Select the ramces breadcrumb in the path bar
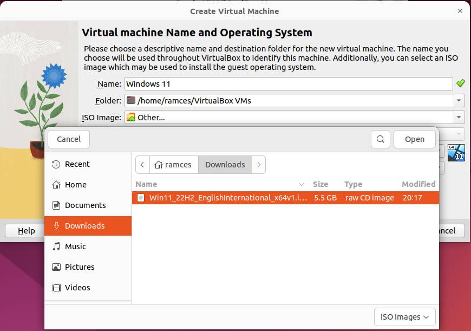Viewport: 471px width, 331px height. (x=173, y=164)
